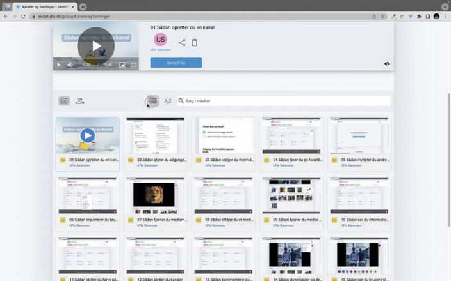Click the page's vertical scrollbar
The width and height of the screenshot is (451, 281).
tap(448, 160)
